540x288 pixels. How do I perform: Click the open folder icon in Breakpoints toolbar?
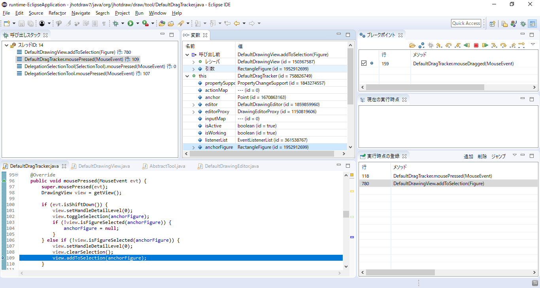412,45
